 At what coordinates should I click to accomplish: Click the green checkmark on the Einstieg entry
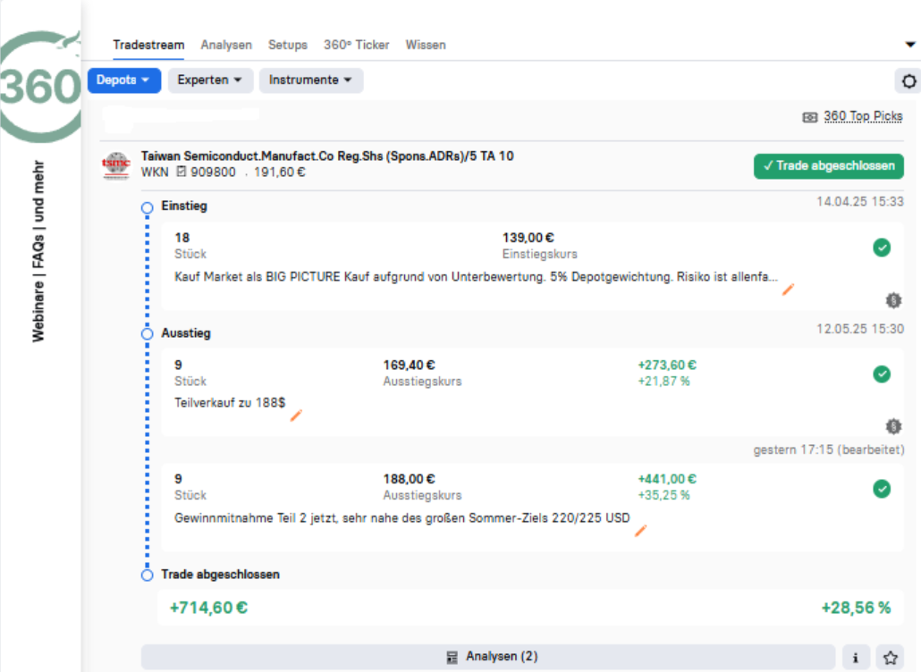pos(881,248)
